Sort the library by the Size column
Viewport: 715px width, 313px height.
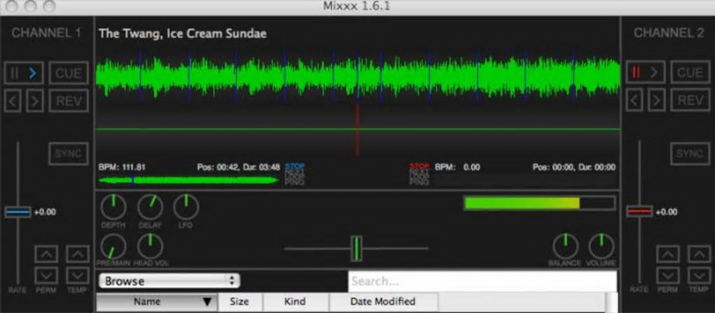pyautogui.click(x=240, y=302)
